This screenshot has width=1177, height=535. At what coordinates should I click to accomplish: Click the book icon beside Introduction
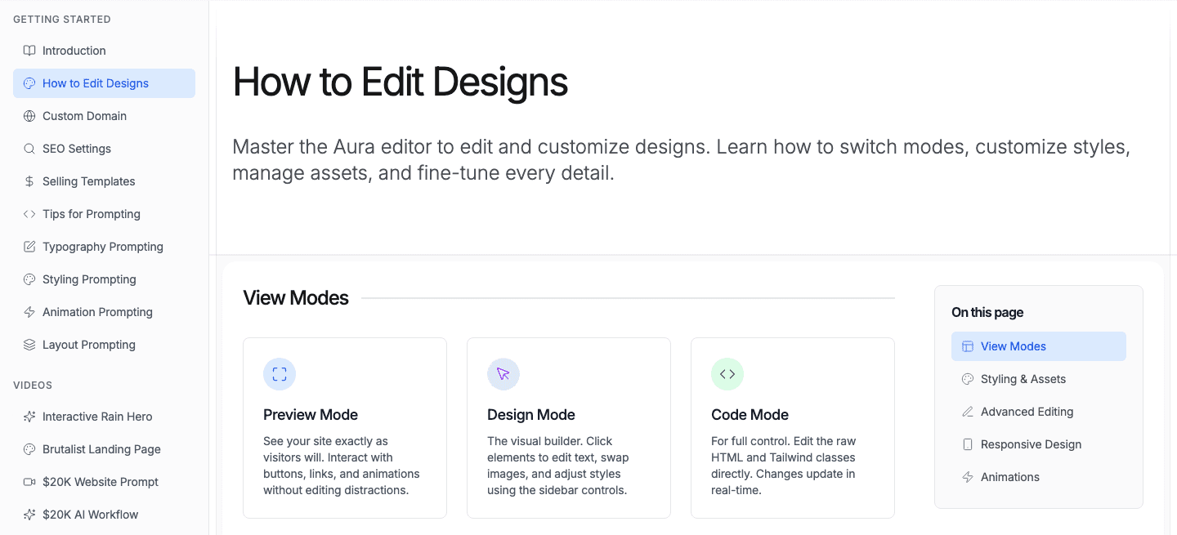(x=29, y=51)
